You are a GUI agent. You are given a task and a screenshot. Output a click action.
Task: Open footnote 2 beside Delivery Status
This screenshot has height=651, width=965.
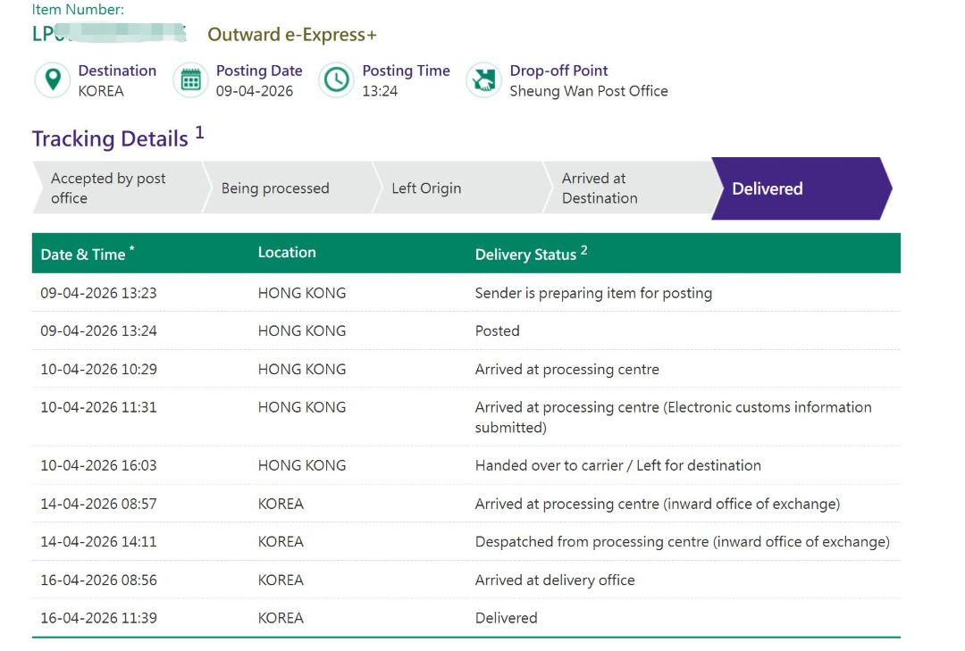[x=583, y=250]
